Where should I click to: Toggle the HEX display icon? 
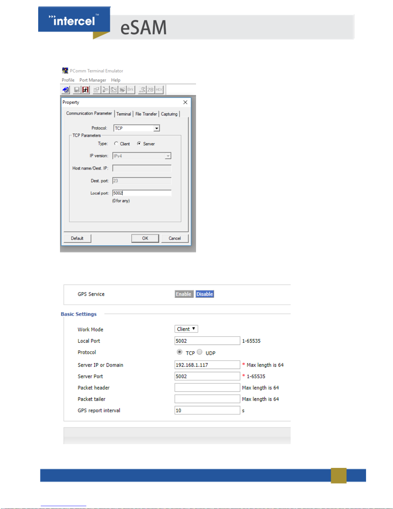[x=159, y=90]
